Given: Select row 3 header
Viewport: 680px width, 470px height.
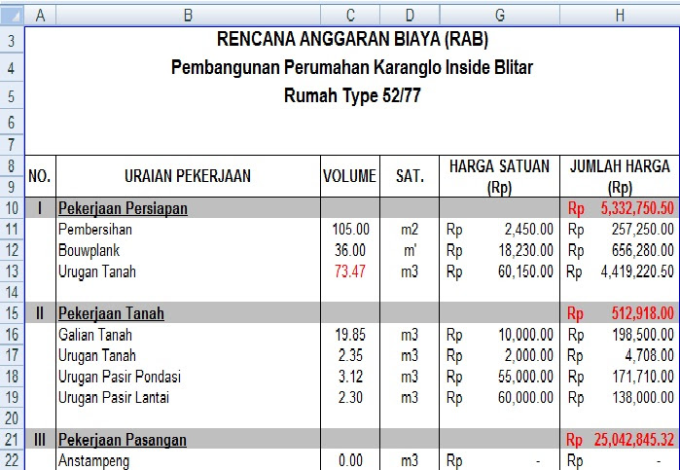Looking at the screenshot, I should [x=12, y=40].
